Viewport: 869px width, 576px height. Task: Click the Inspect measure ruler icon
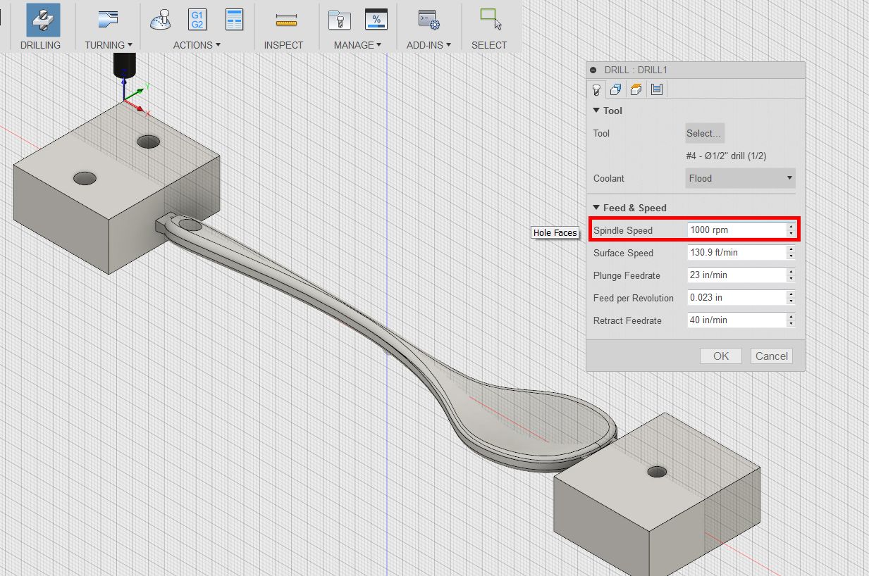[x=285, y=20]
